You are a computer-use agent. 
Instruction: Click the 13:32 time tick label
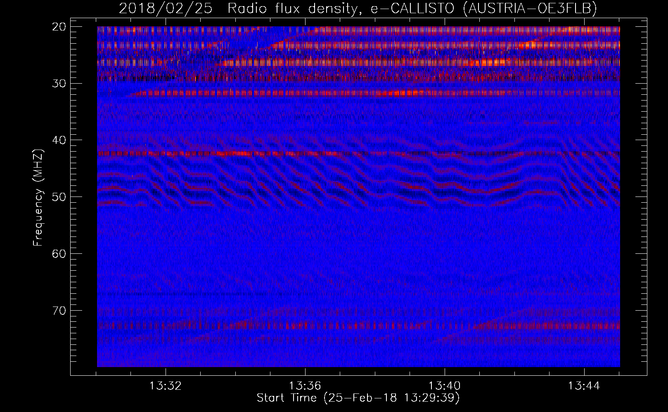pos(166,386)
